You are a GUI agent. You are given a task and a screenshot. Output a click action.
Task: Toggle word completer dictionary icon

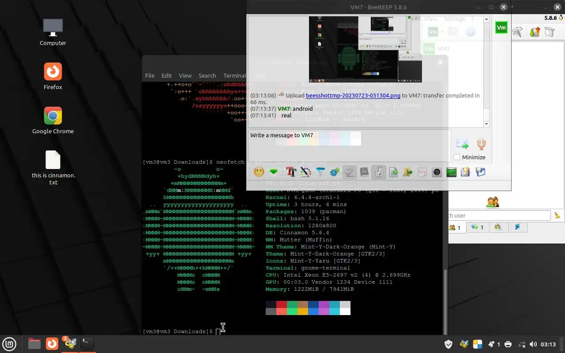(364, 172)
